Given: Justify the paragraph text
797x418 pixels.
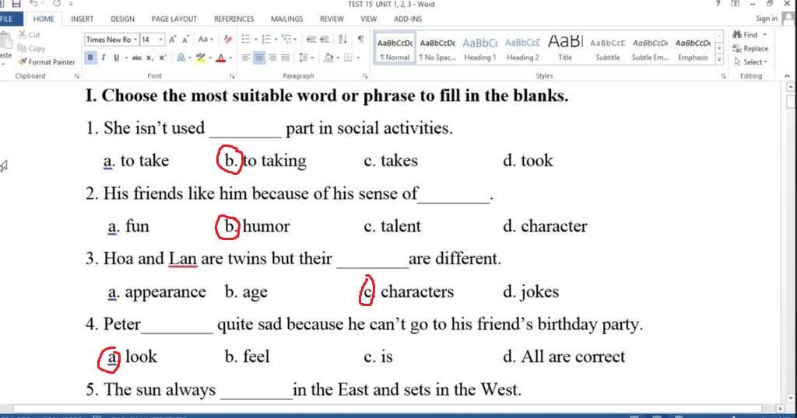Looking at the screenshot, I should coord(285,57).
